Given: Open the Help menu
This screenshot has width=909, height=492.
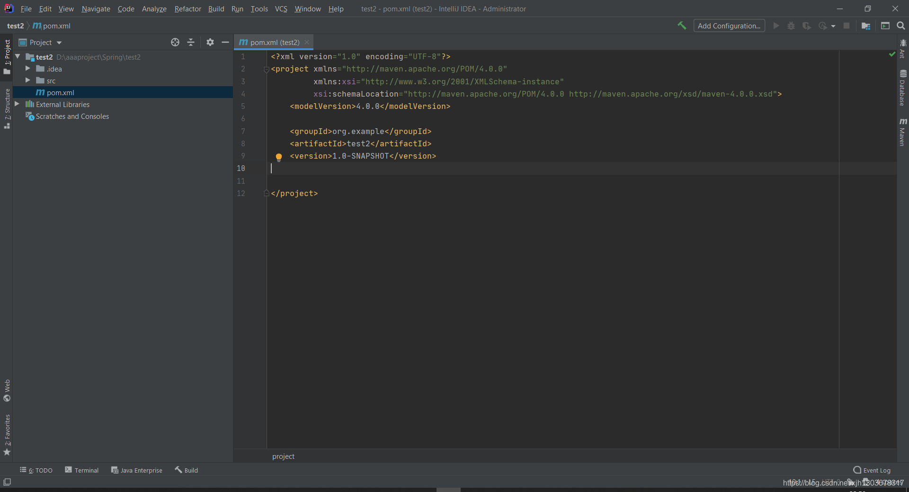Looking at the screenshot, I should click(x=336, y=9).
